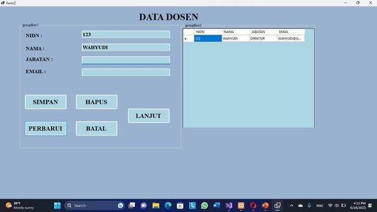Open Bing chat icon in search box
377x212 pixels.
pyautogui.click(x=120, y=206)
